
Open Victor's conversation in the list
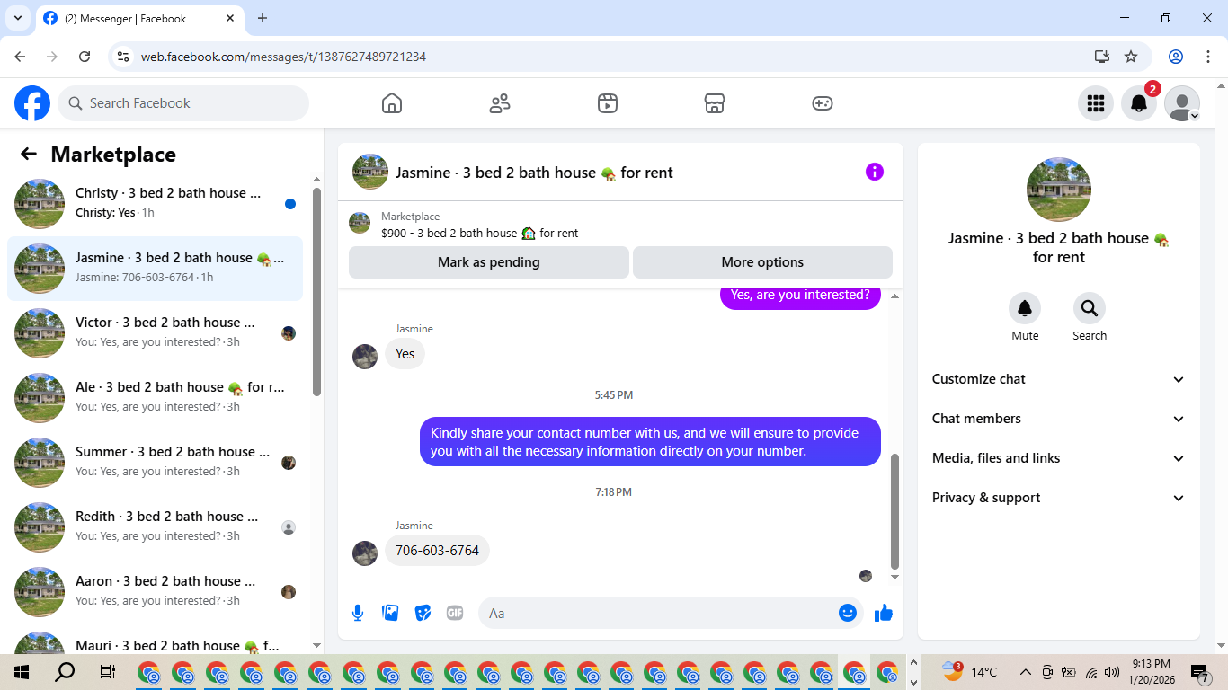pyautogui.click(x=156, y=333)
